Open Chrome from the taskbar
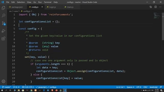 pyautogui.click(x=31, y=90)
